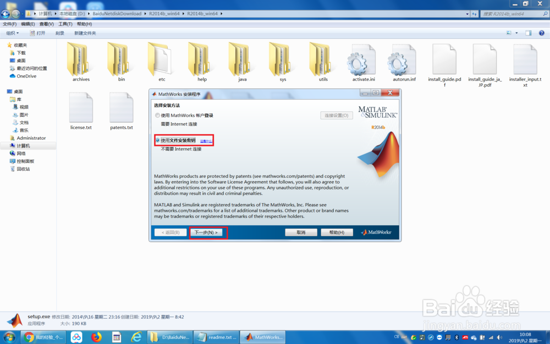Click the link beside 使用文件安装密钥

pos(206,141)
